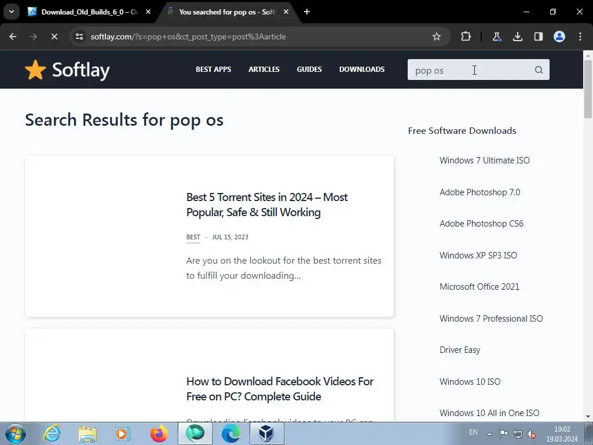Open site information icon in address bar

tap(79, 37)
